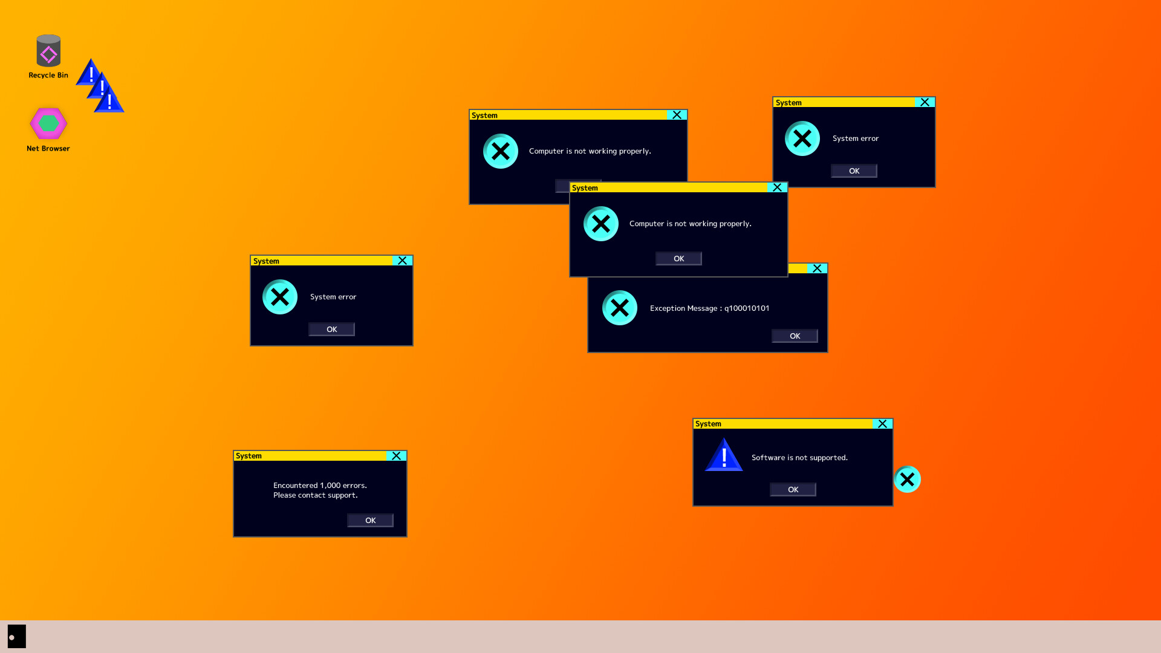Select the error icon in the System error dialog
This screenshot has height=653, width=1161.
(279, 296)
